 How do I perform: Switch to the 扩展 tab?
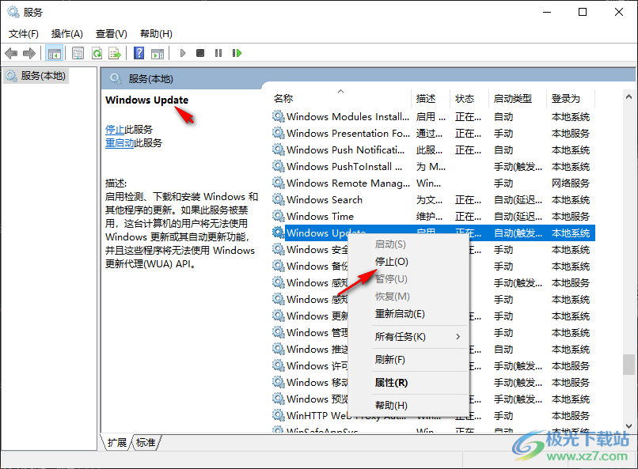117,442
